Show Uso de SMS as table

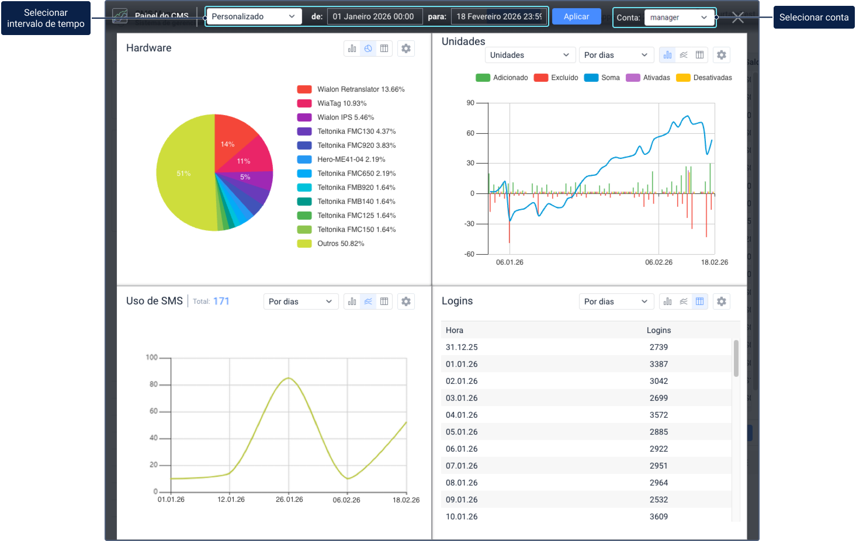pyautogui.click(x=384, y=301)
